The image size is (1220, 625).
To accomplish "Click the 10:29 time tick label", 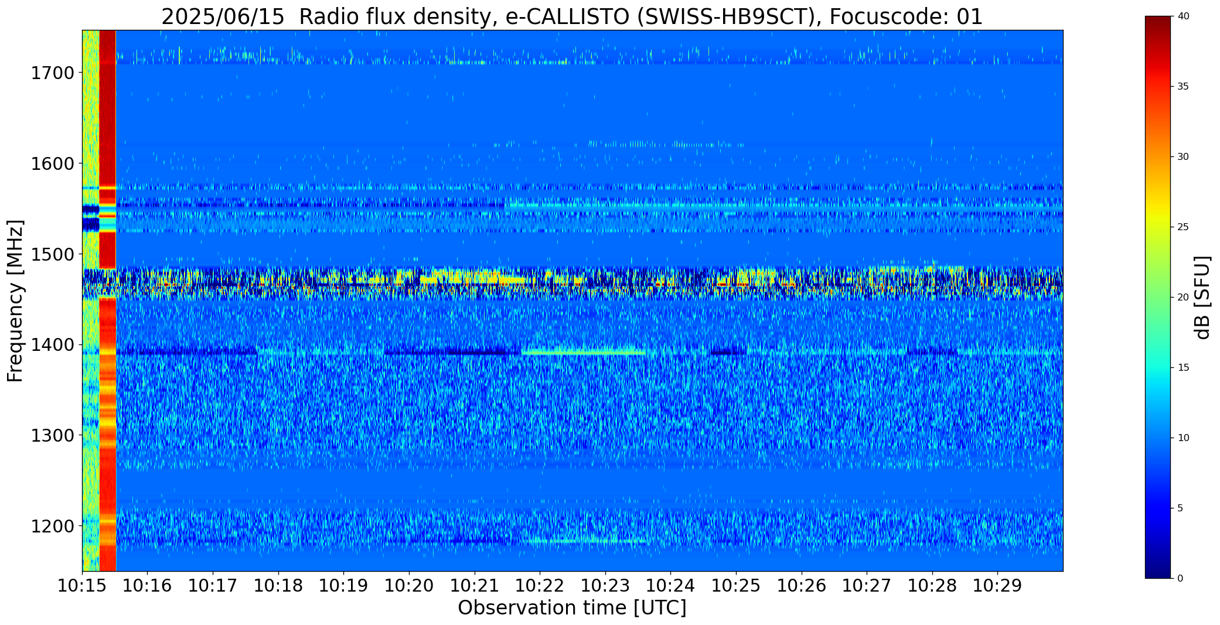I will pyautogui.click(x=998, y=586).
